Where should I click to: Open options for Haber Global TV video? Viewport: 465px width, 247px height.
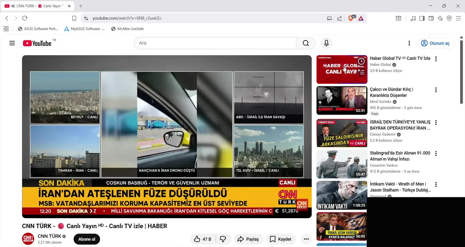(436, 59)
